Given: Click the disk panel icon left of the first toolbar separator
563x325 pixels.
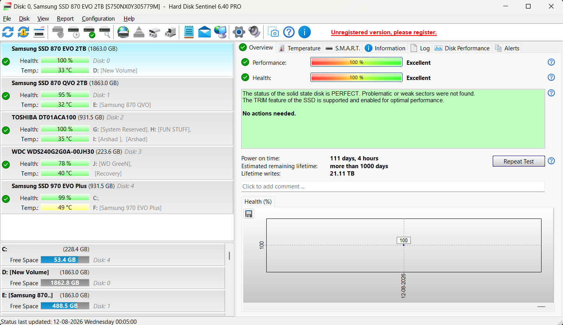Looking at the screenshot, I should [39, 32].
